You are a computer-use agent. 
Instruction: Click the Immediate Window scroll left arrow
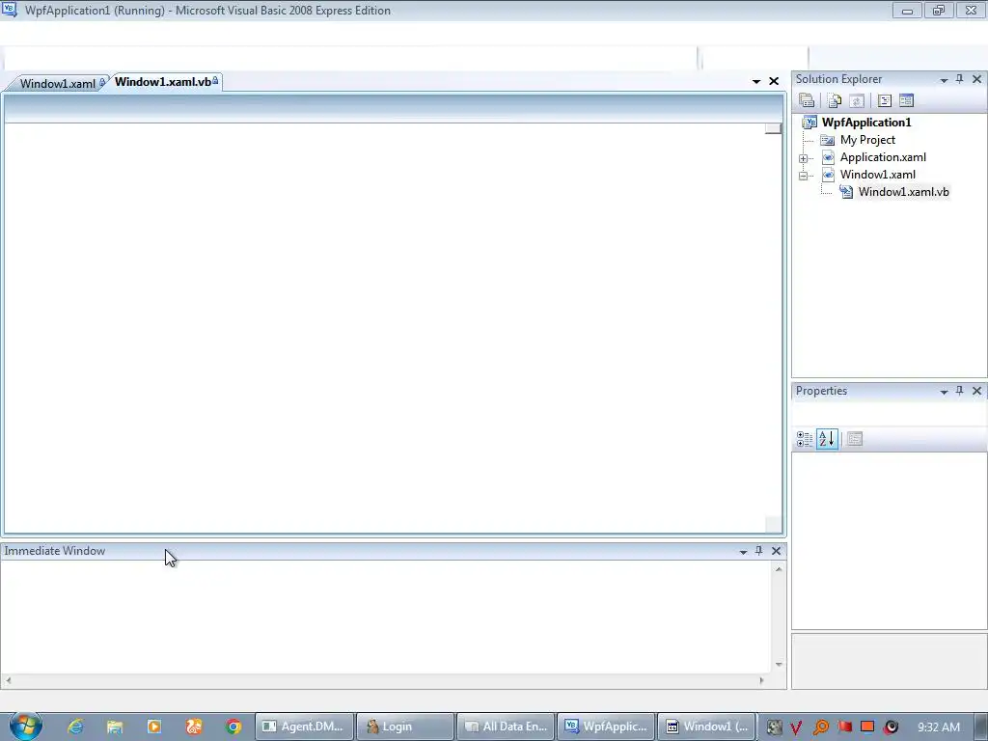tap(8, 680)
